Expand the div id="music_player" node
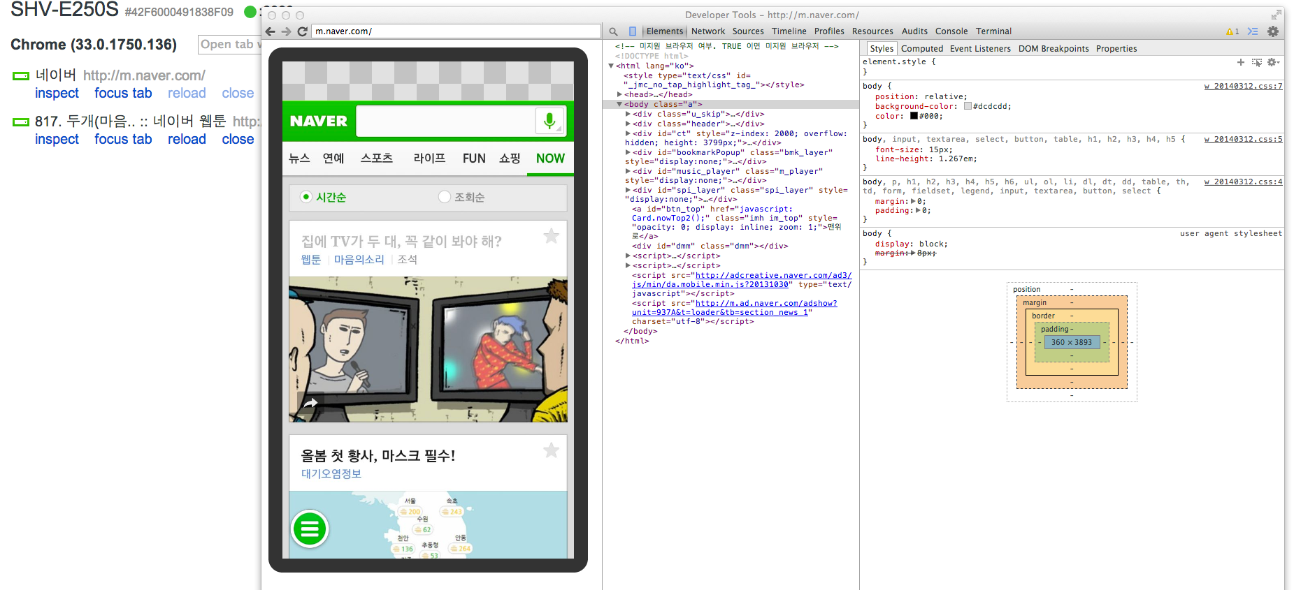Image resolution: width=1294 pixels, height=590 pixels. [628, 171]
